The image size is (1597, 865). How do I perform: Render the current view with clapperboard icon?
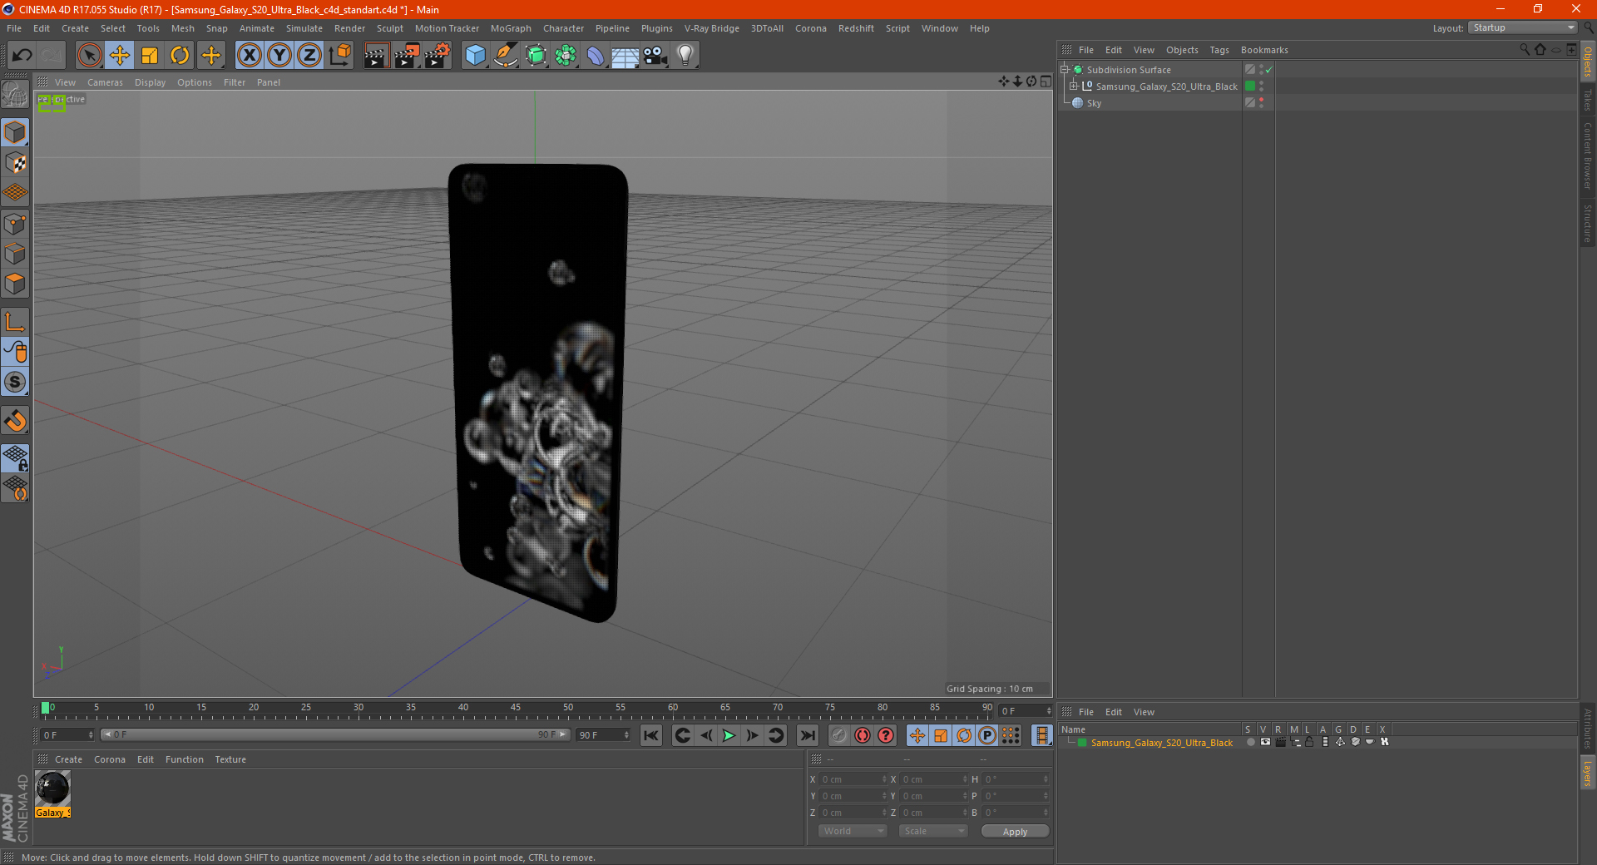[376, 56]
